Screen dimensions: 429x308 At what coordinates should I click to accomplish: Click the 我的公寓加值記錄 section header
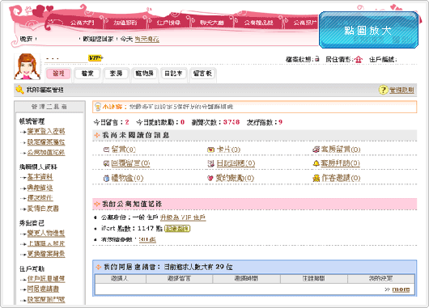254,204
